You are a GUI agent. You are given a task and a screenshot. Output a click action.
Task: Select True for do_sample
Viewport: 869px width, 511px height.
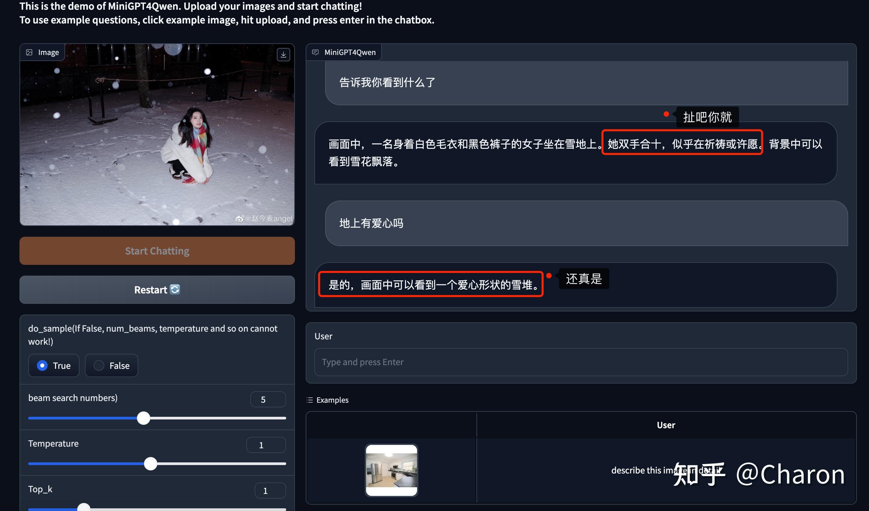(x=42, y=365)
